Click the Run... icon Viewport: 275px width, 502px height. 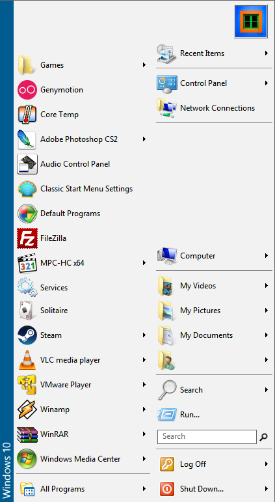pyautogui.click(x=166, y=415)
